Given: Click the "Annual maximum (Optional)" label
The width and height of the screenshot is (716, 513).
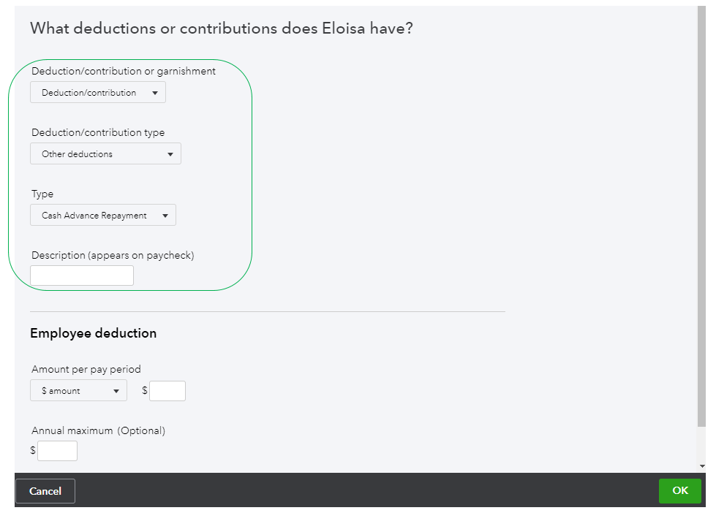Looking at the screenshot, I should click(98, 431).
